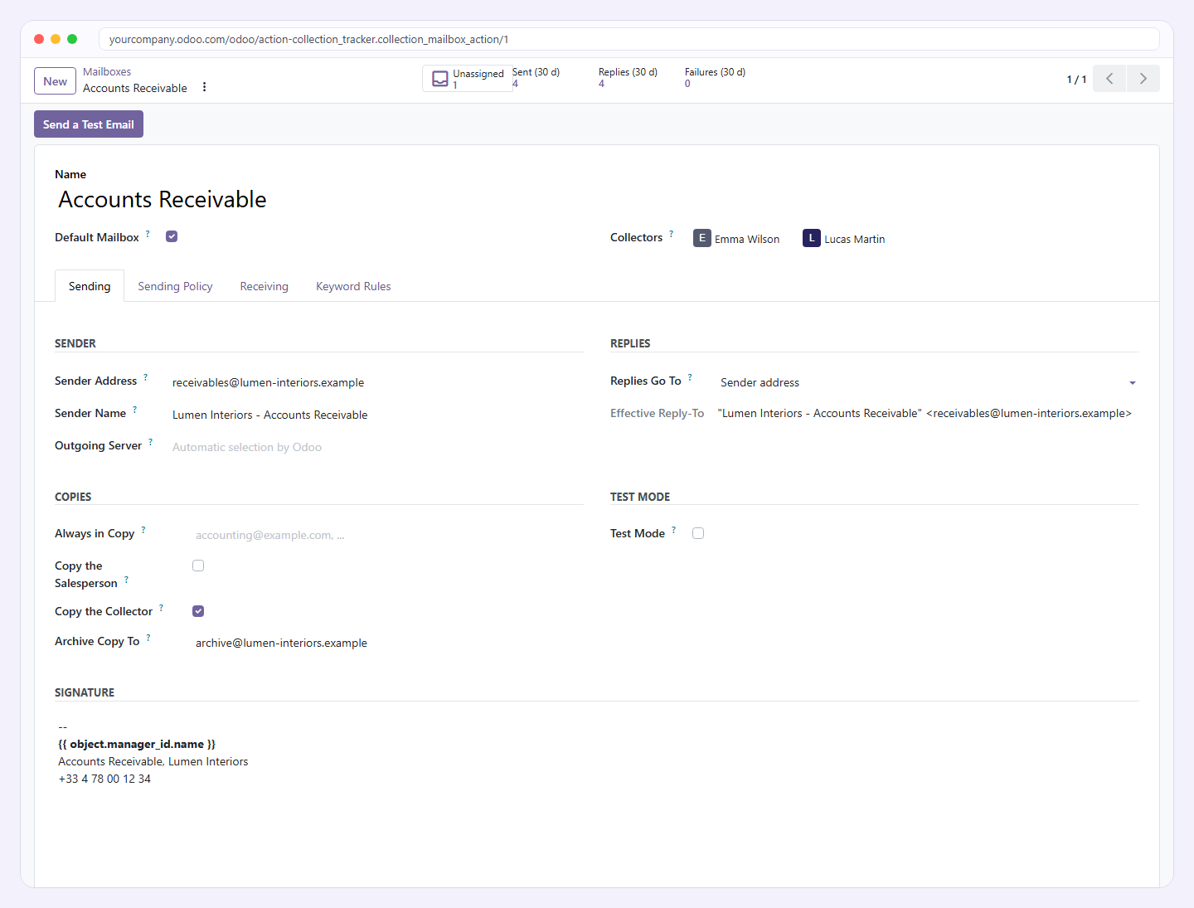Click the Sender Name input field
Screen dimensions: 1194x908
376,415
